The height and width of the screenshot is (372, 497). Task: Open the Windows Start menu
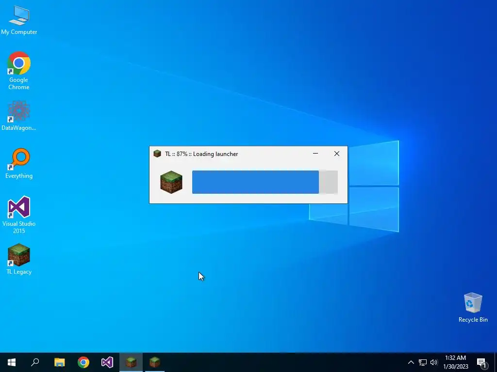(x=12, y=362)
